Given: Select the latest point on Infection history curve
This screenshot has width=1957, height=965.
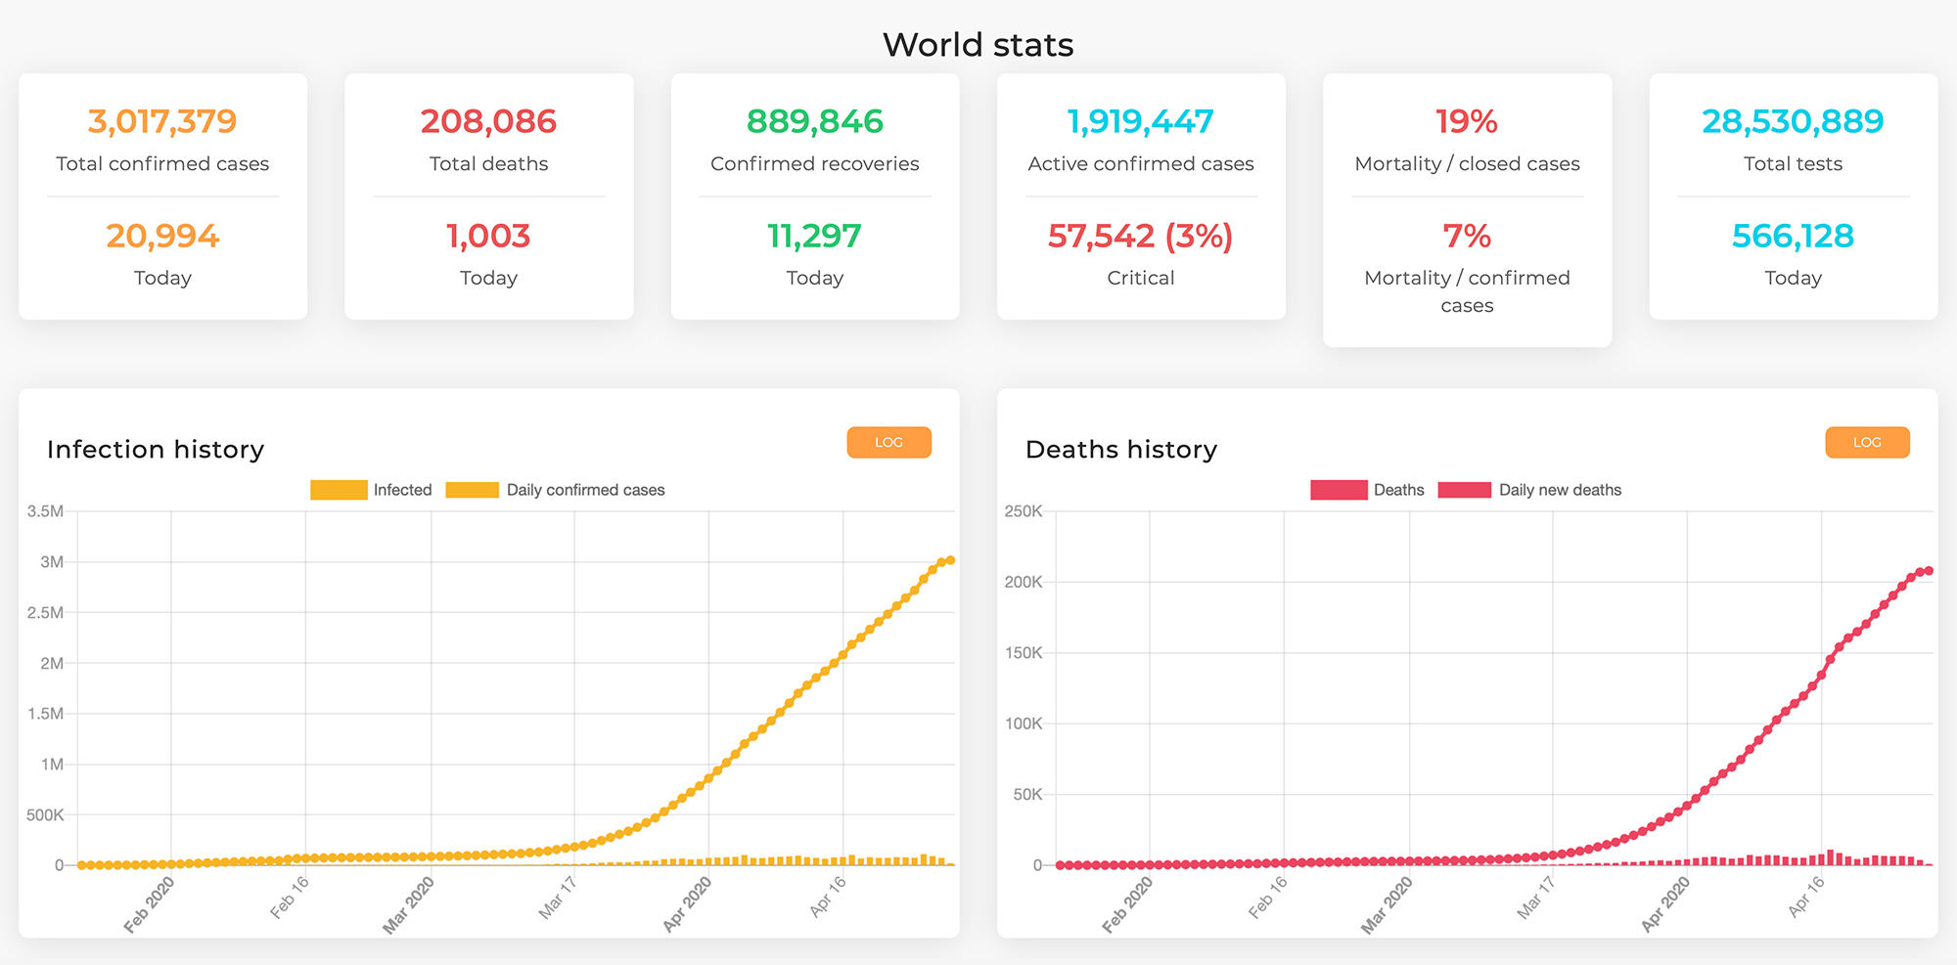Looking at the screenshot, I should (x=947, y=559).
